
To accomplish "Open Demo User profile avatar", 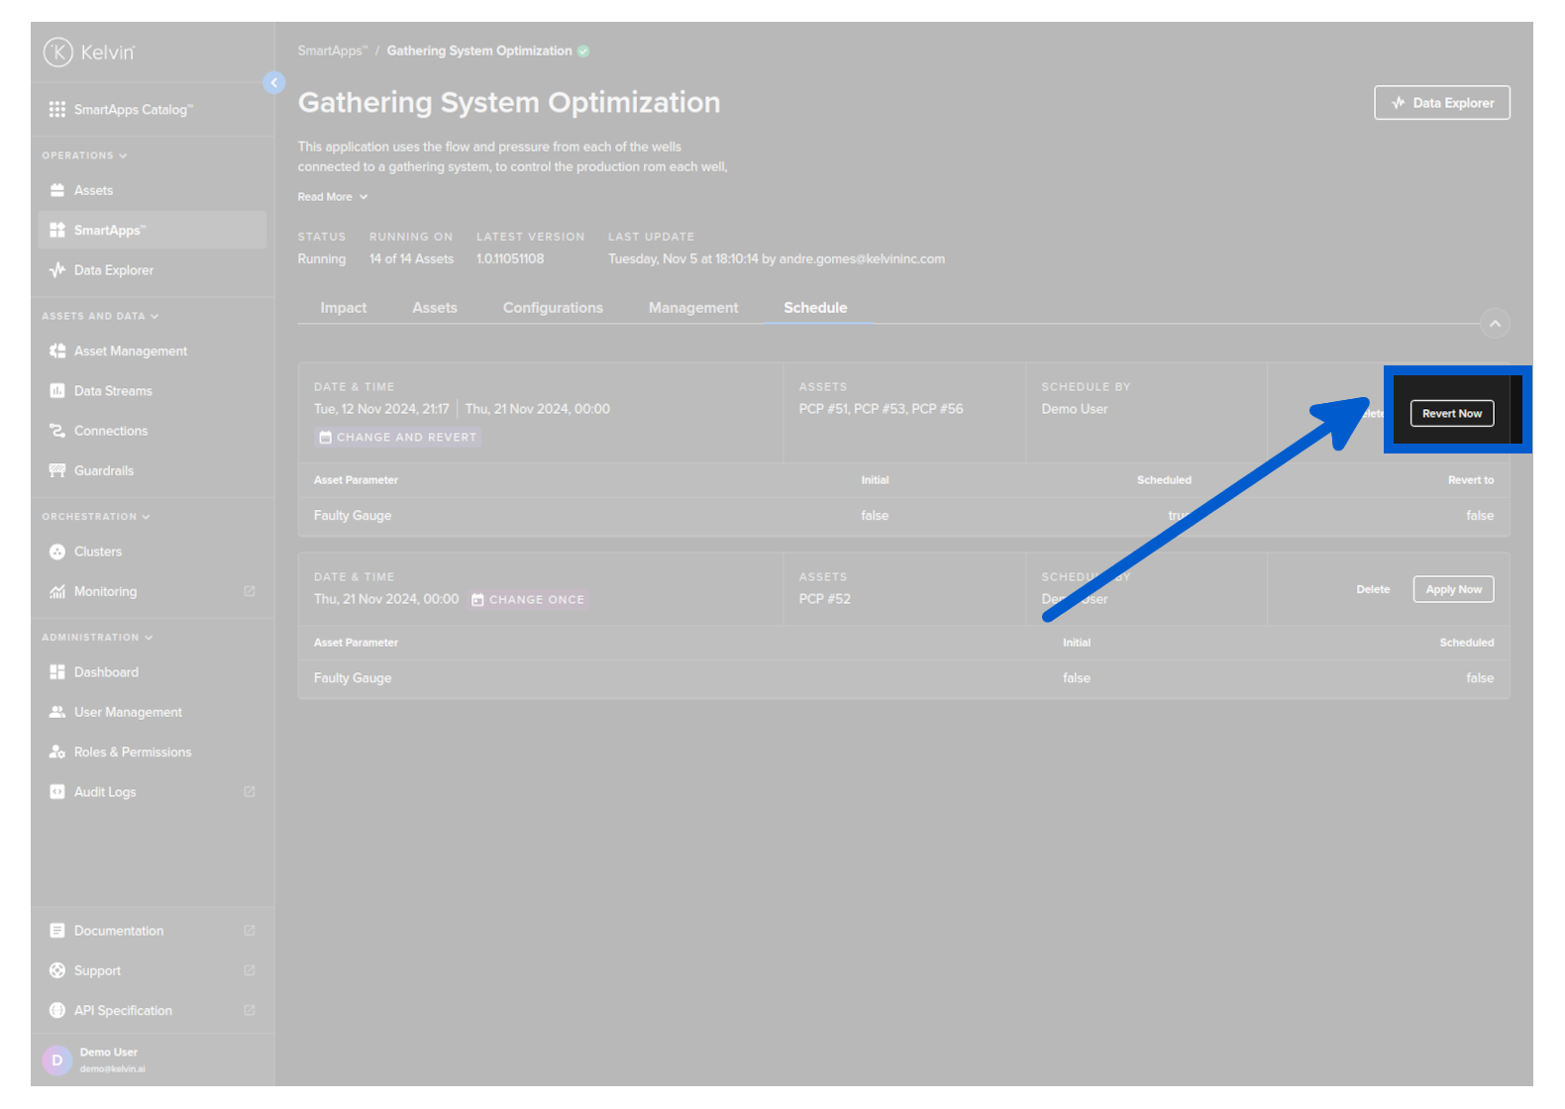I will point(56,1060).
